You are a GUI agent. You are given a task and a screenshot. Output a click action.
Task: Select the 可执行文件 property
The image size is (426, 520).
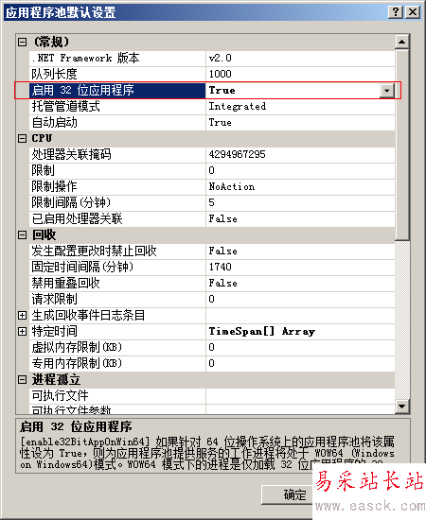pos(117,395)
